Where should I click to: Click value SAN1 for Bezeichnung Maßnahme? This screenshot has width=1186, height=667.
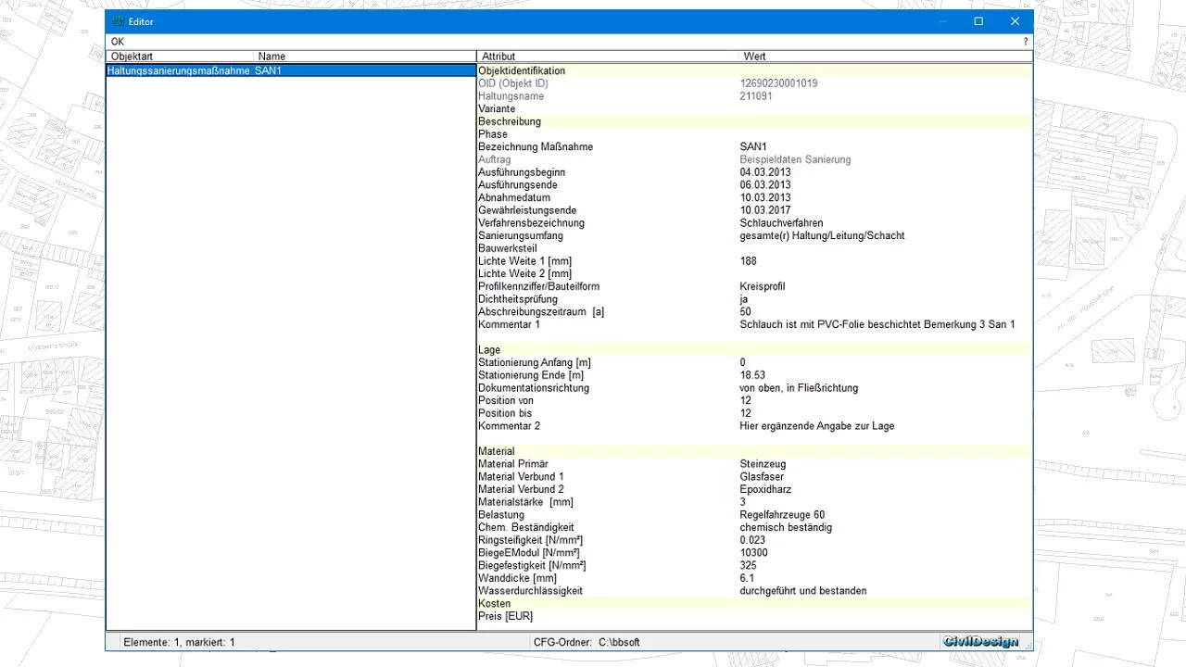coord(753,147)
